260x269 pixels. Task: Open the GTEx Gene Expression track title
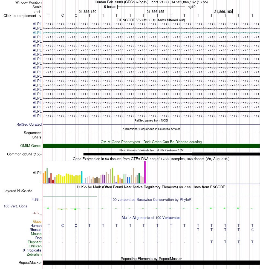pos(151,159)
